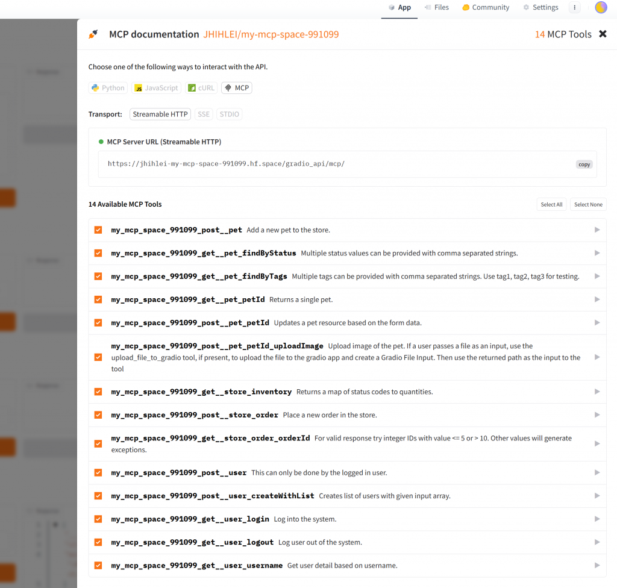Click Select All tools button

[551, 204]
